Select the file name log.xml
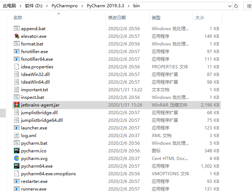Image resolution: width=252 pixels, height=192 pixels. pos(29,136)
